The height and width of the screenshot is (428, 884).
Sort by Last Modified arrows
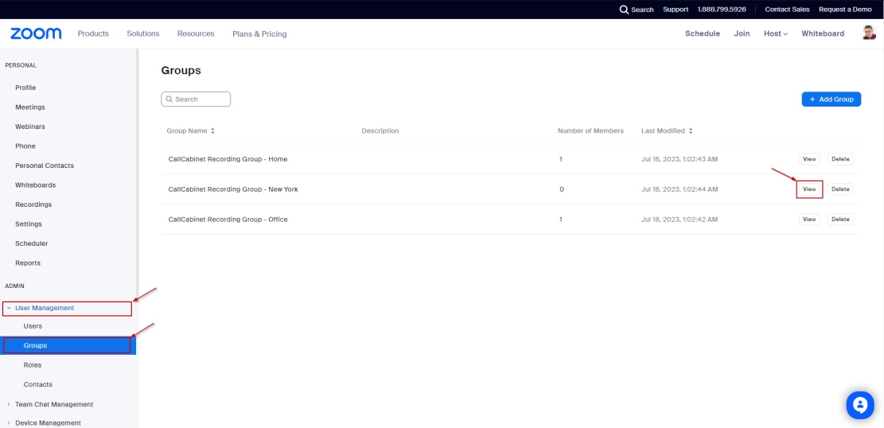coord(691,130)
